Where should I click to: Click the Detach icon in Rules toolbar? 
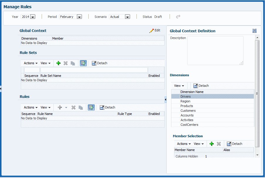click(x=102, y=107)
